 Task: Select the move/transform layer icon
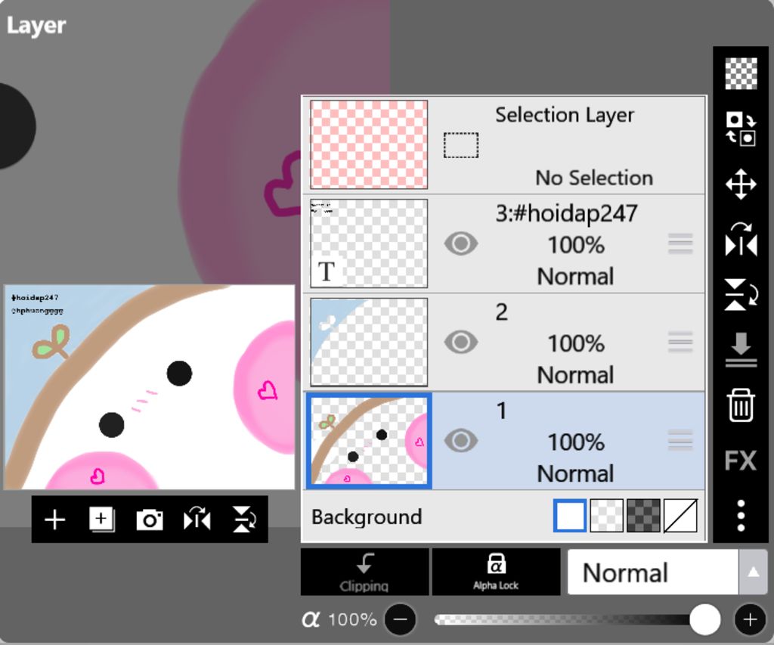pyautogui.click(x=741, y=185)
